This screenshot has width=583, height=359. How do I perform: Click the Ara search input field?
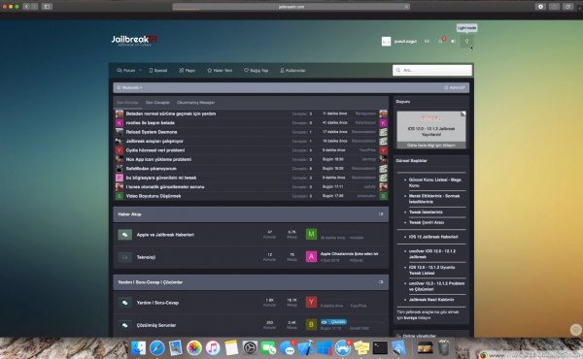pyautogui.click(x=432, y=70)
